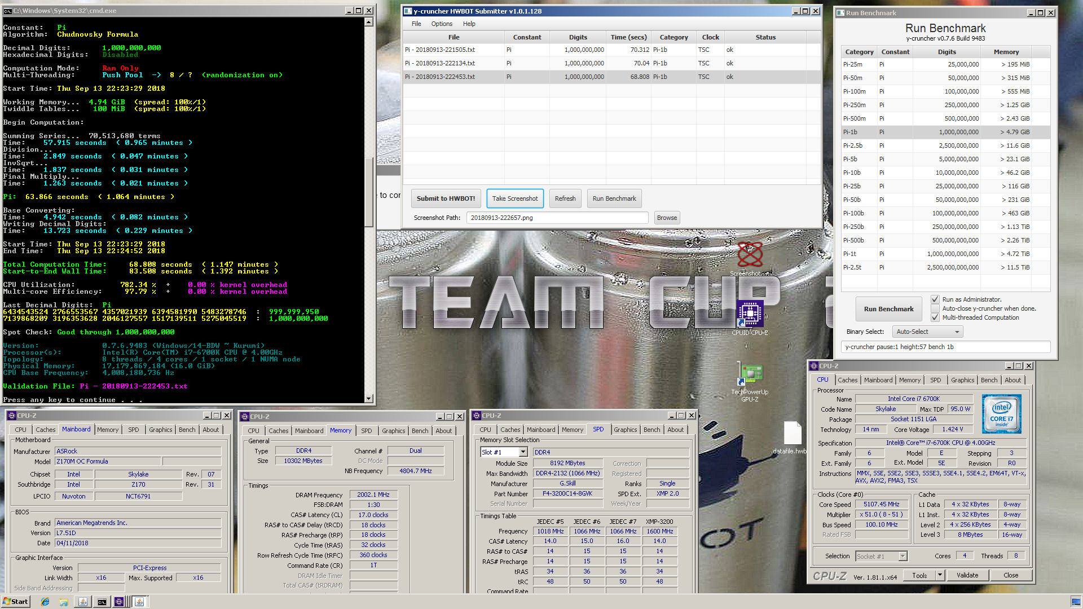Open About tab in Mainboard CPU-Z window
Viewport: 1083px width, 609px height.
211,430
